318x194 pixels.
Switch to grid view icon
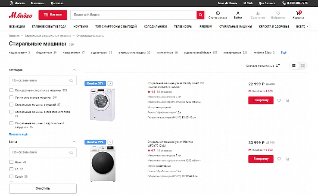coord(303,66)
